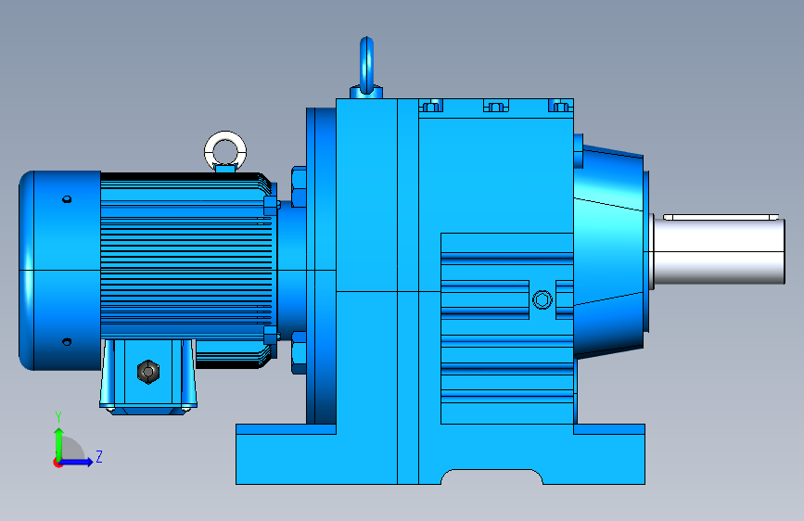The image size is (804, 521).
Task: Click the upper screw hole on the fan cover
Action: coord(67,199)
